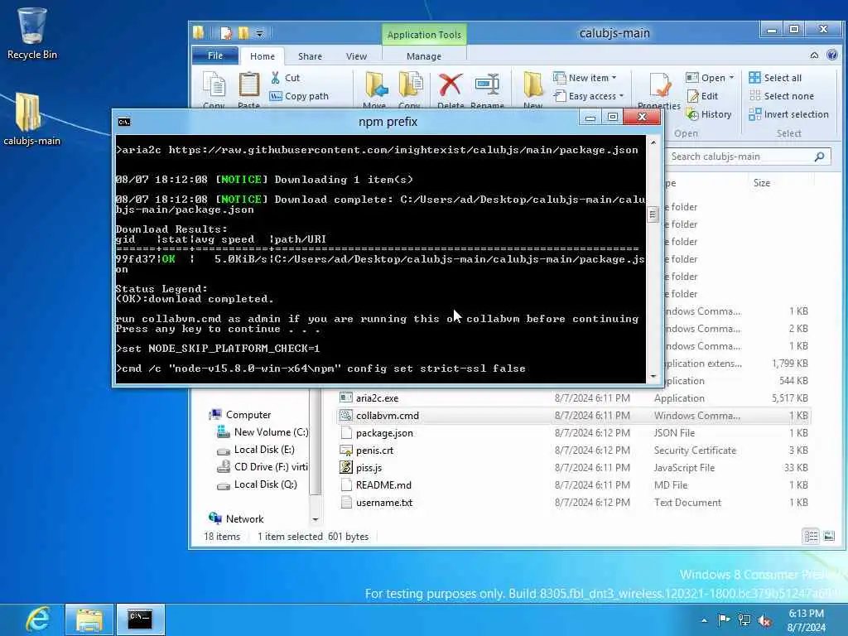Click Invert selection in the ribbon
This screenshot has height=636, width=848.
[x=789, y=114]
